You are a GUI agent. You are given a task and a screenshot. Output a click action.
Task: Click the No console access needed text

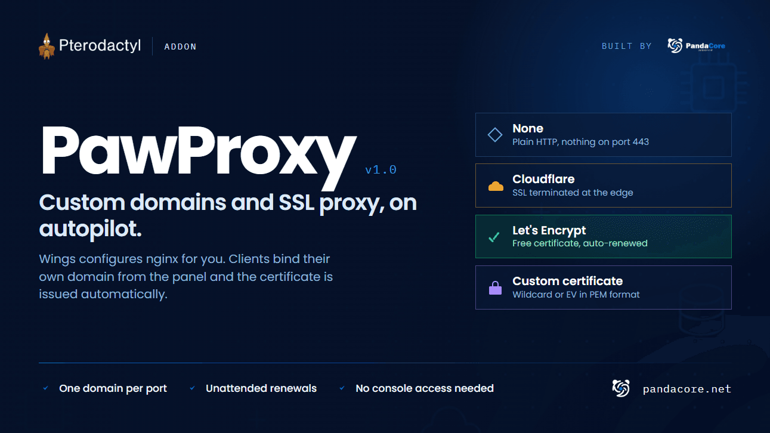pos(425,388)
